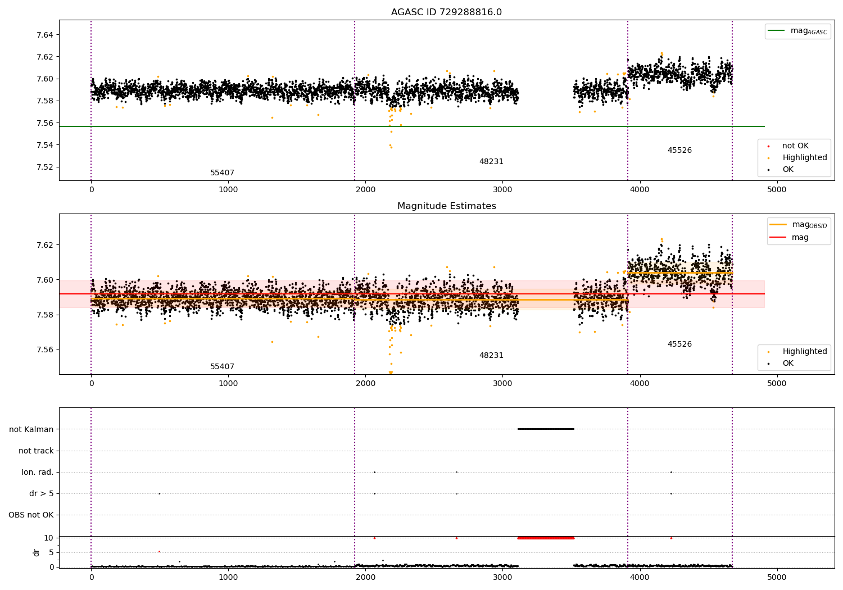Click the 'not Kalman' y-axis label

31,429
